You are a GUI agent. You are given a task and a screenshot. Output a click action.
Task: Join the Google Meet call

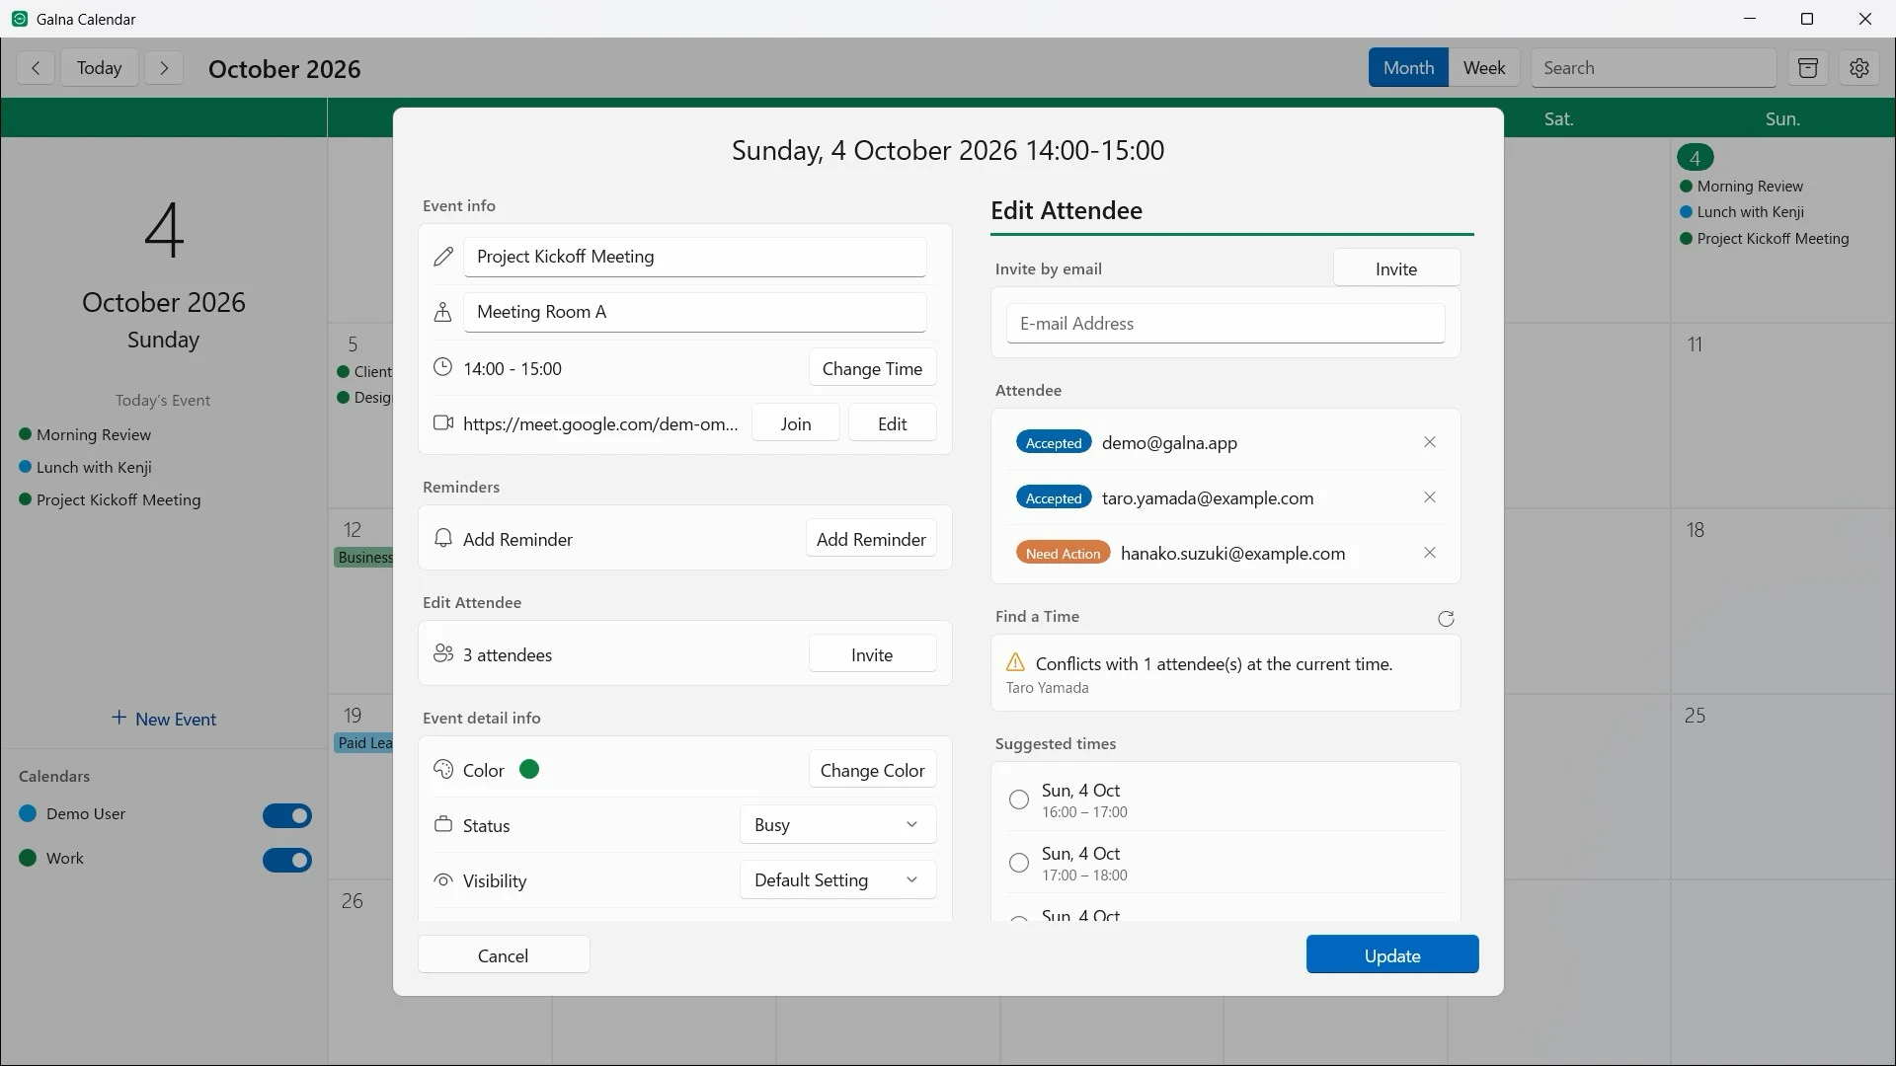[796, 423]
